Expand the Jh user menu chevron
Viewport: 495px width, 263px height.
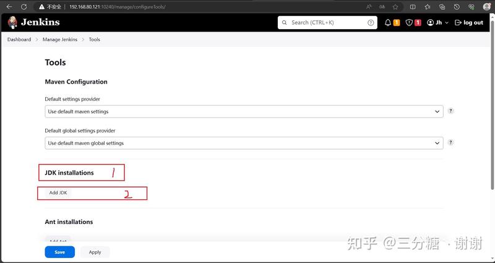coord(447,23)
